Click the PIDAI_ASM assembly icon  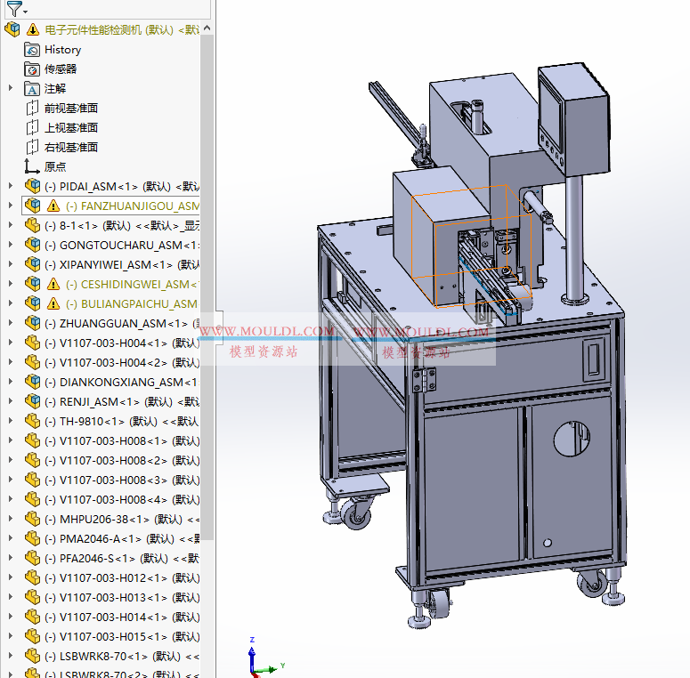tap(33, 187)
